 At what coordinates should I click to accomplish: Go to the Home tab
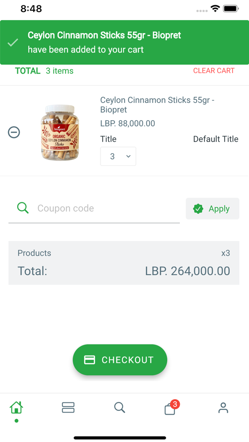point(16,408)
